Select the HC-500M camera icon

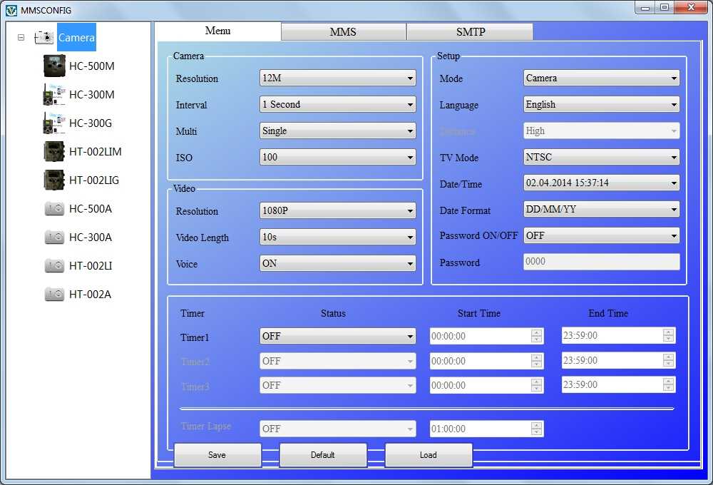click(54, 66)
